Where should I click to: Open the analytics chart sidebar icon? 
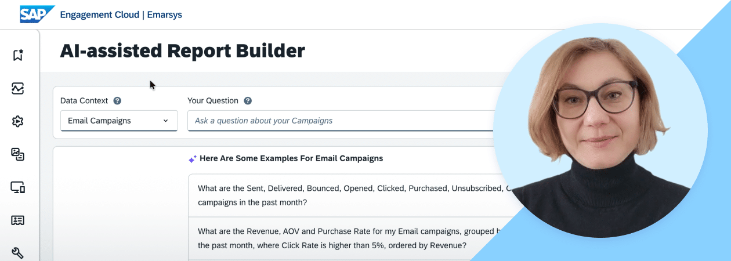pyautogui.click(x=17, y=88)
